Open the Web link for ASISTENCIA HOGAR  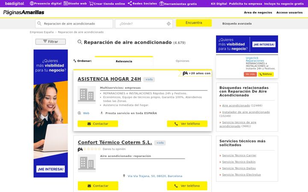pyautogui.click(x=86, y=113)
